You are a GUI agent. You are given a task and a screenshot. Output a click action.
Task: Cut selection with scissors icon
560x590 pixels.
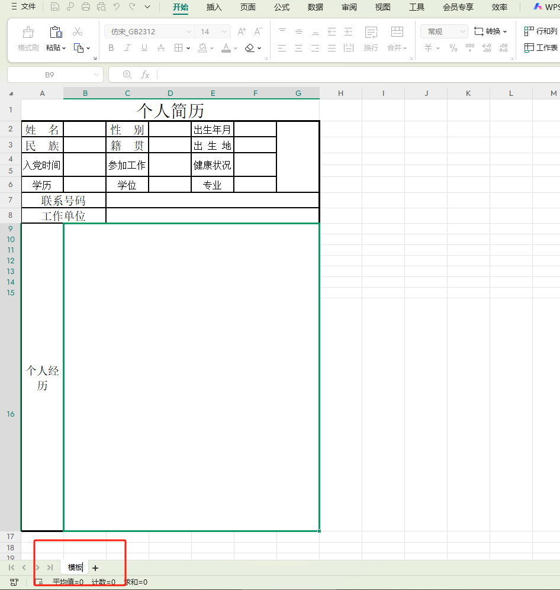coord(78,31)
